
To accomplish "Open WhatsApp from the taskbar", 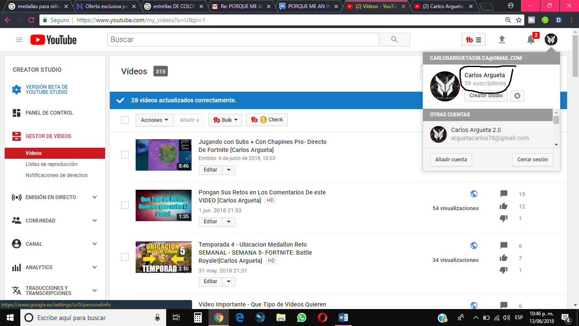I will click(x=301, y=318).
